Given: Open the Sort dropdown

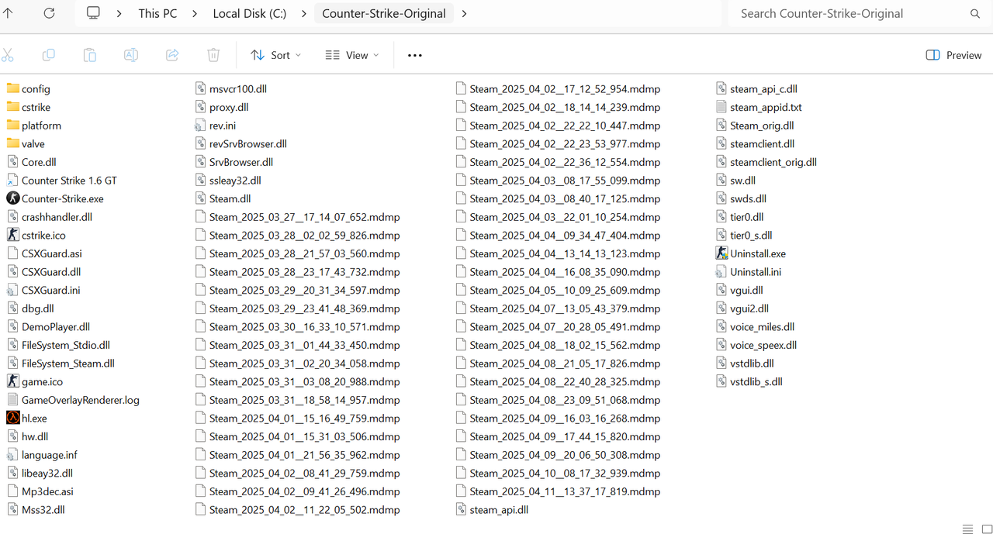Looking at the screenshot, I should (275, 55).
